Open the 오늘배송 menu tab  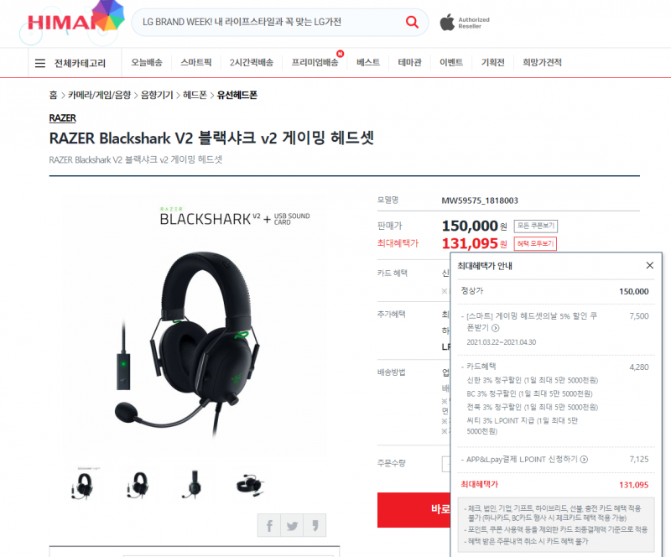(x=146, y=63)
